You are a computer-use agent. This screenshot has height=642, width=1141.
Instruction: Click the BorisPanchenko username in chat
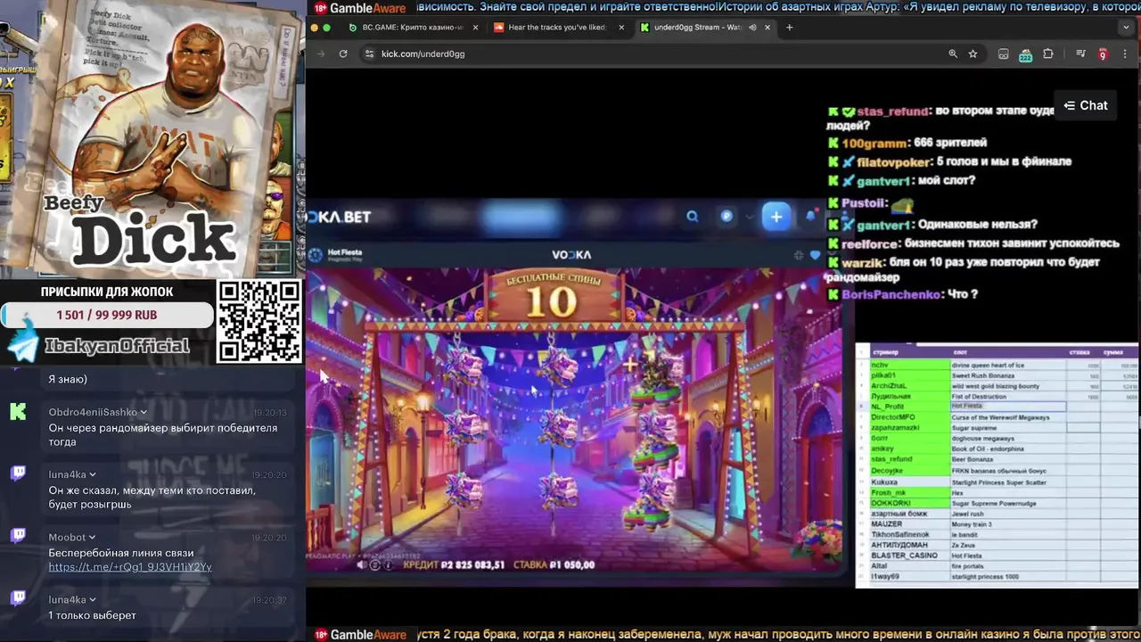(891, 294)
